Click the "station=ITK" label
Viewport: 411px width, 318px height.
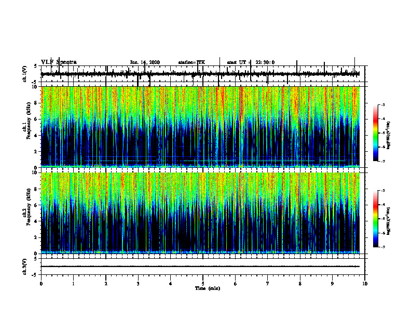click(191, 62)
